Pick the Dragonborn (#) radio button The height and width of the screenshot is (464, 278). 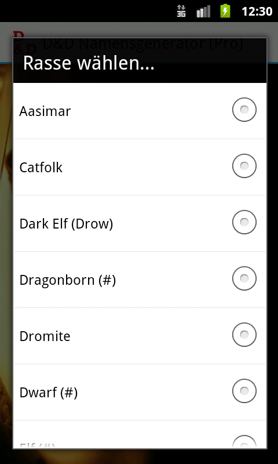pyautogui.click(x=244, y=278)
